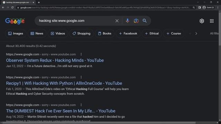Open options menu for Recipy1 result
Image resolution: width=221 pixels, height=124 pixels.
tap(81, 77)
